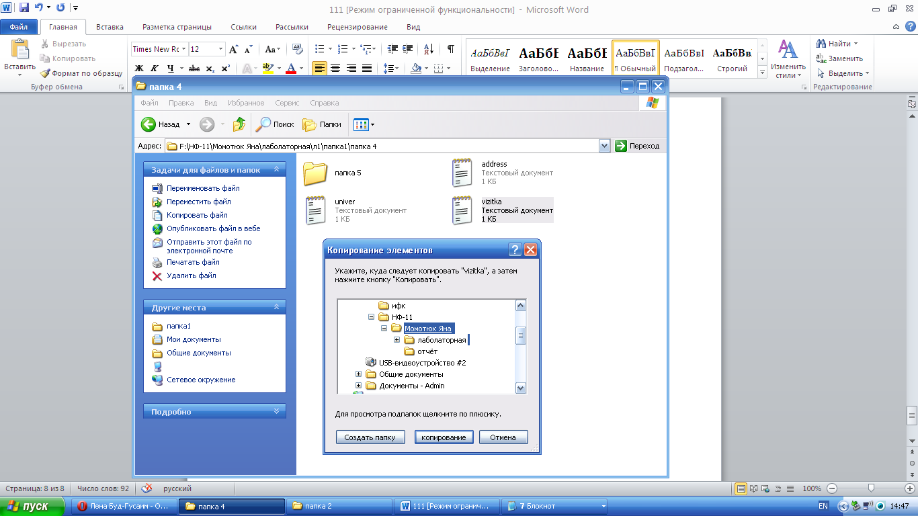
Task: Open Word help question mark
Action: (x=909, y=27)
